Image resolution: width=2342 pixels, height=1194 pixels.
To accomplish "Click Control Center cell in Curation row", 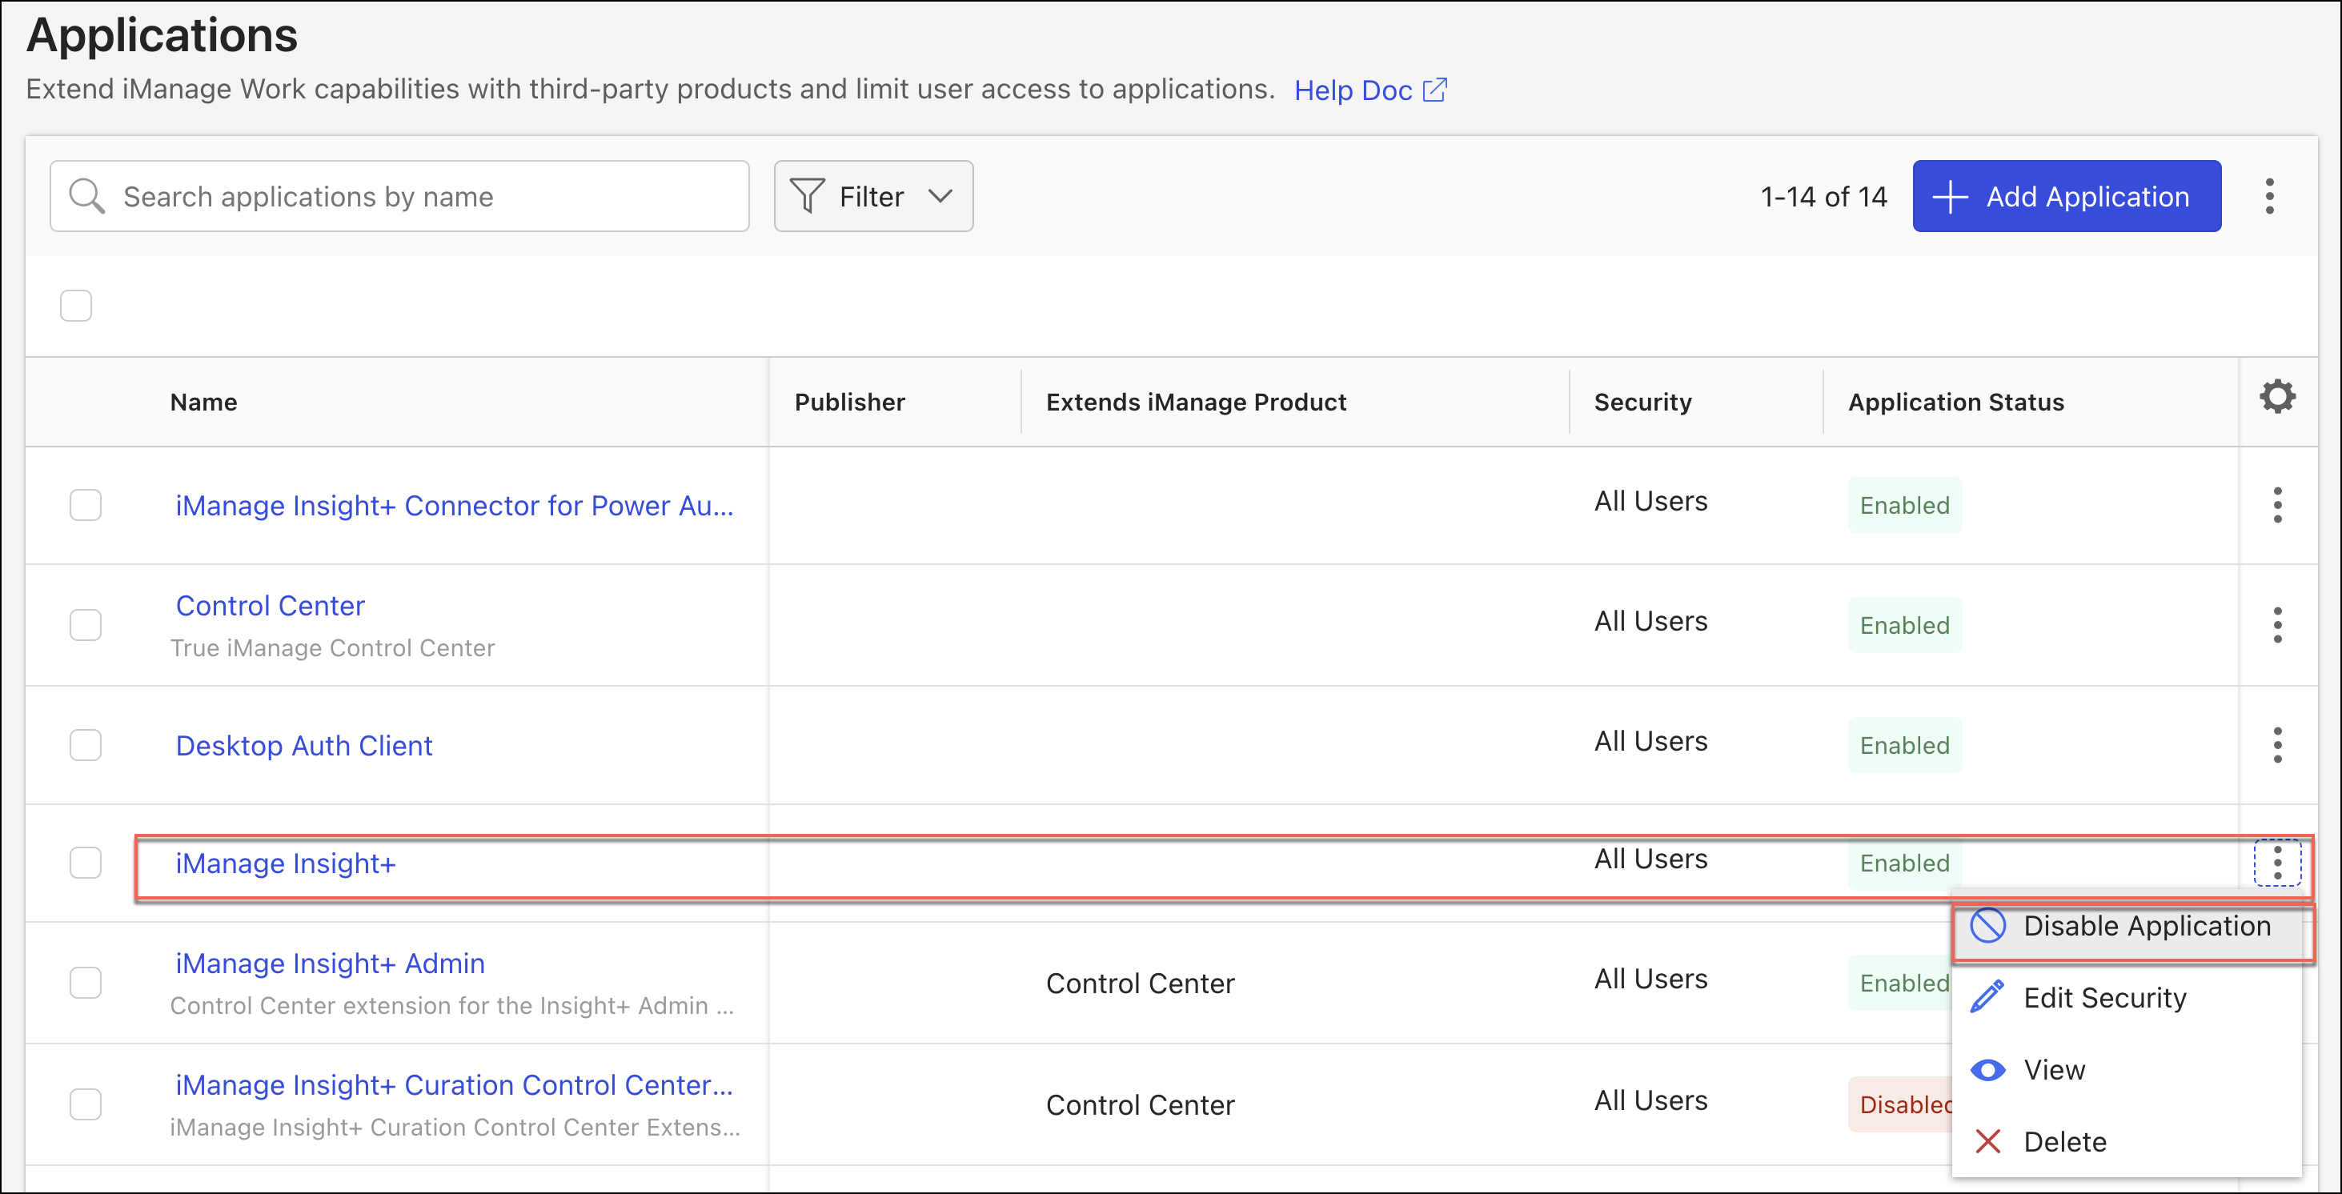I will tap(1139, 1105).
